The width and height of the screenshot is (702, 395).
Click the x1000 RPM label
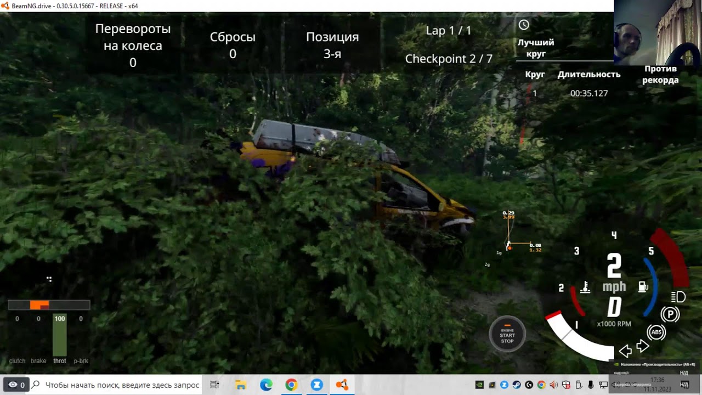(614, 324)
